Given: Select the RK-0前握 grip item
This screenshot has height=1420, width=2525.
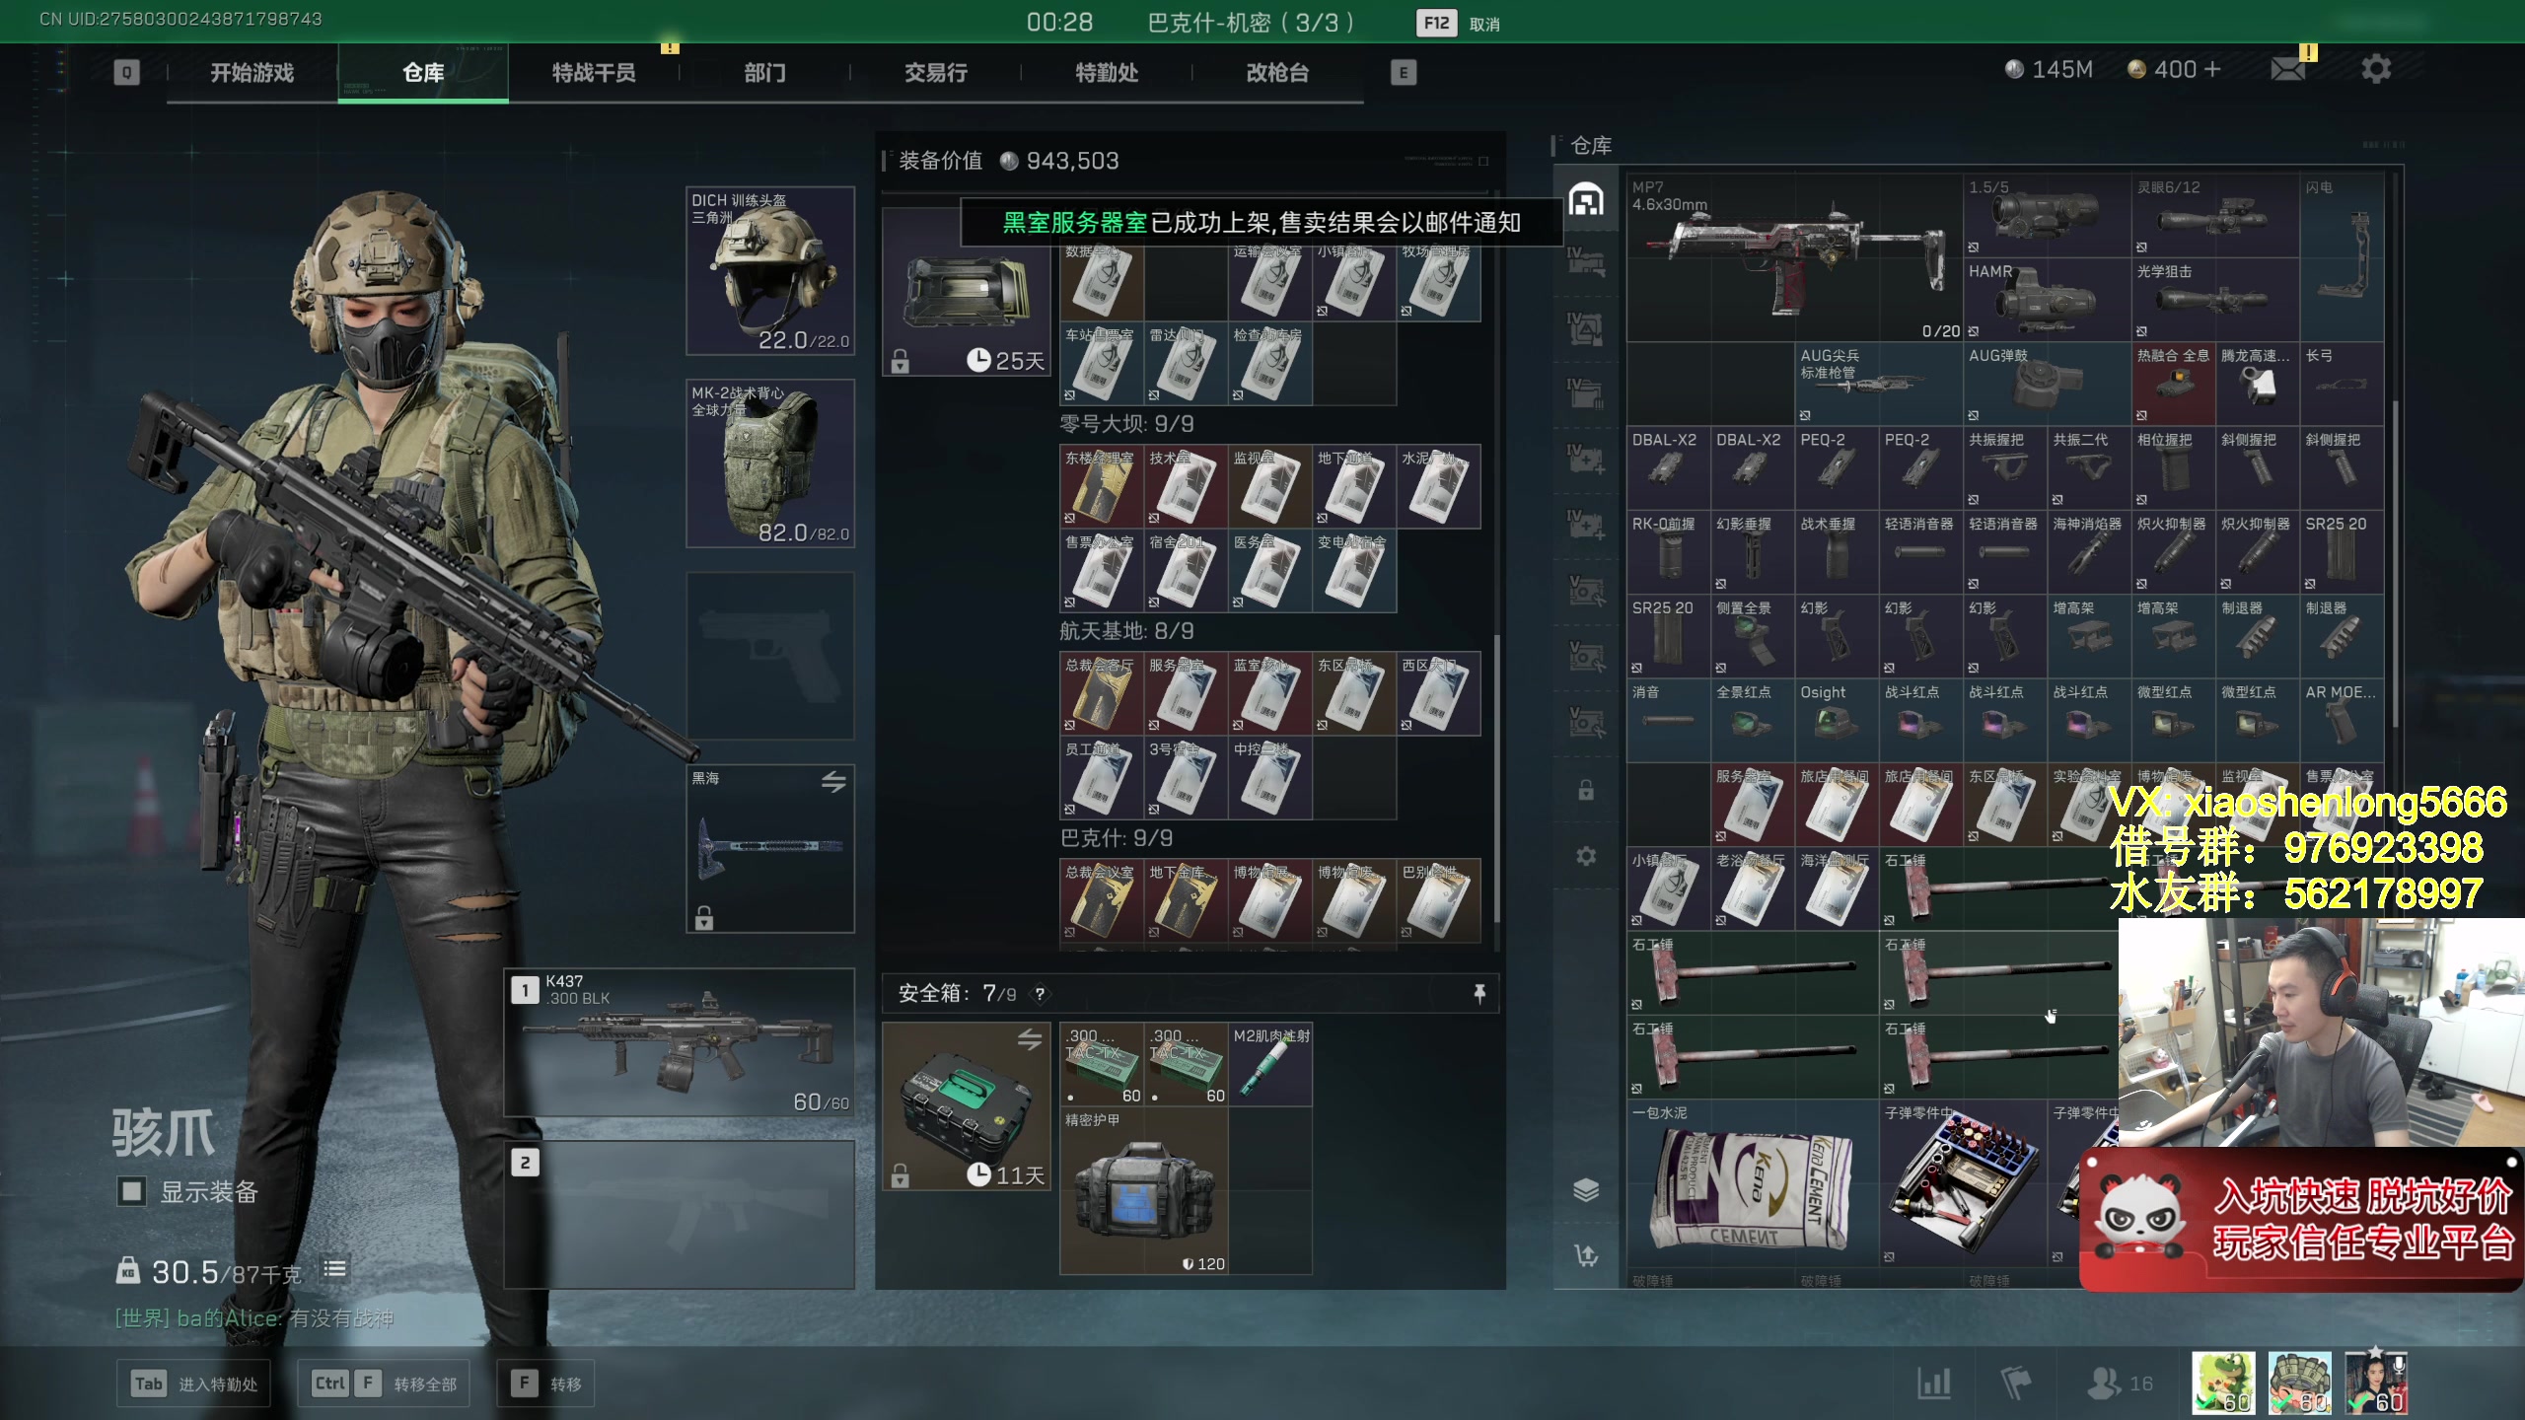Looking at the screenshot, I should pyautogui.click(x=1669, y=552).
